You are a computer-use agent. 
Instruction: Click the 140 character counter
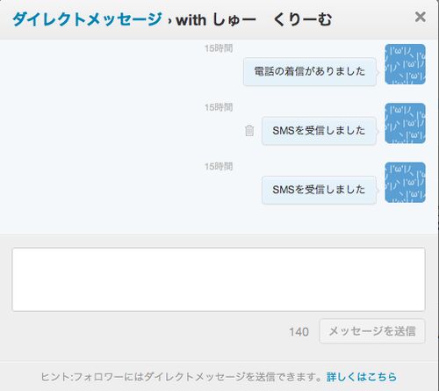299,332
